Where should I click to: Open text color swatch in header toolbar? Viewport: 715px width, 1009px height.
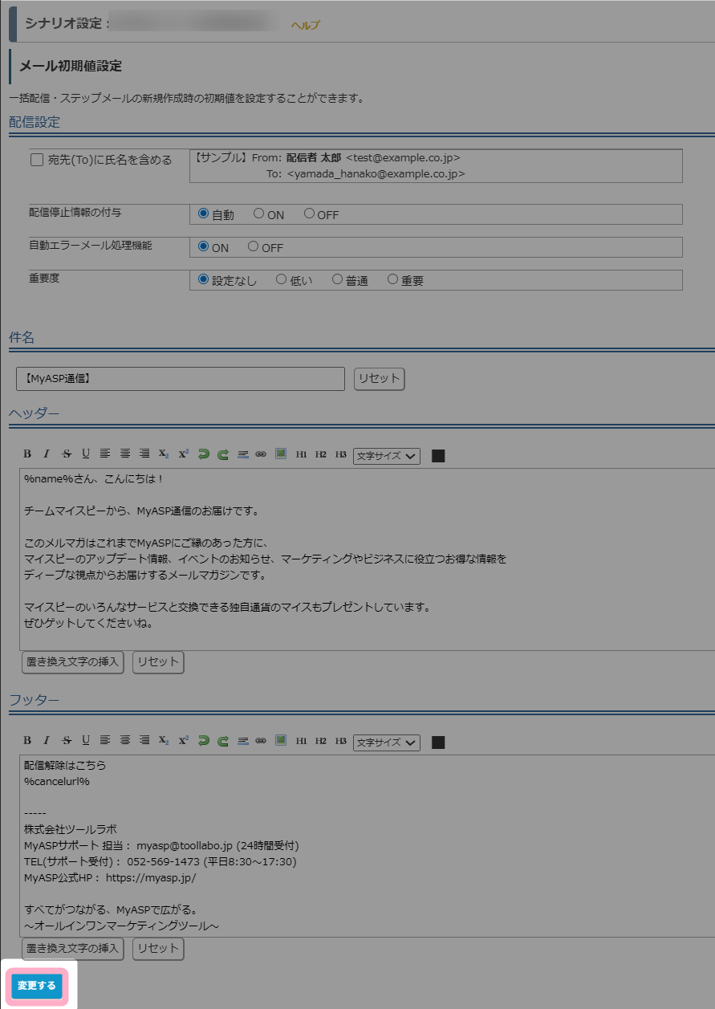[x=438, y=455]
